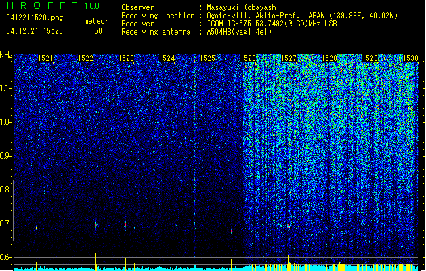Click the 1530 time marker
Screen dimensions: 426x271
pos(410,58)
